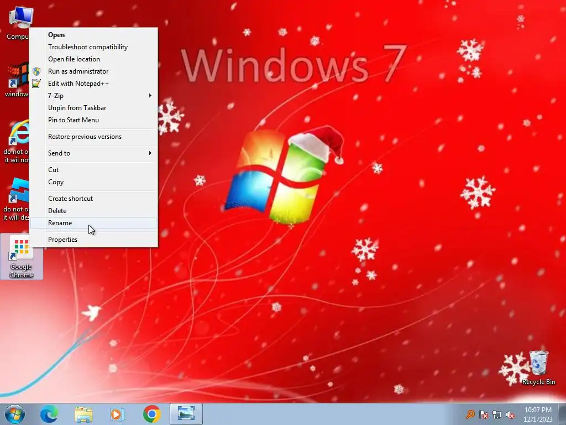Click Open file location entry
The height and width of the screenshot is (425, 566).
coord(93,59)
